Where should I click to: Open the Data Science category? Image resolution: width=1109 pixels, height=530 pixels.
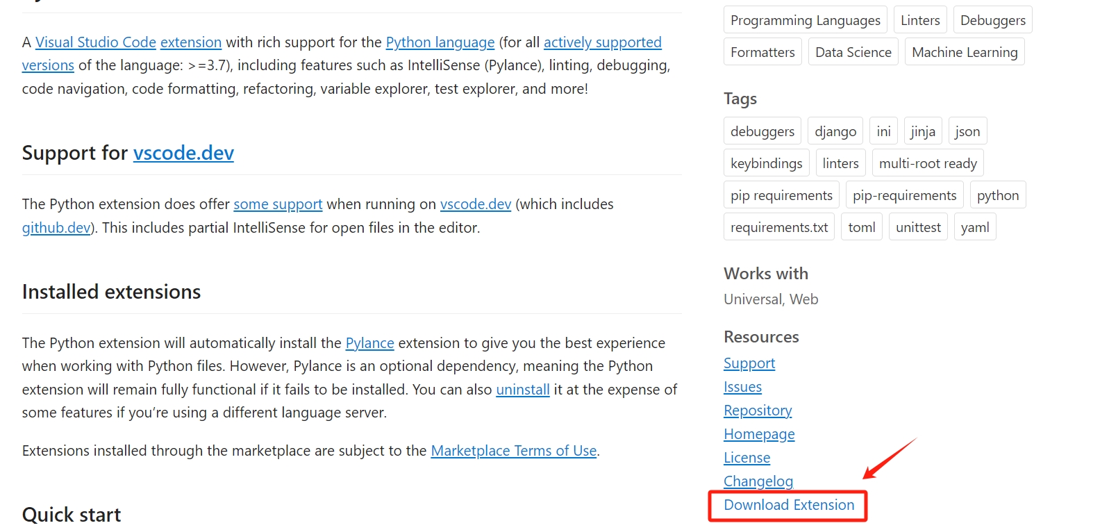pos(853,52)
